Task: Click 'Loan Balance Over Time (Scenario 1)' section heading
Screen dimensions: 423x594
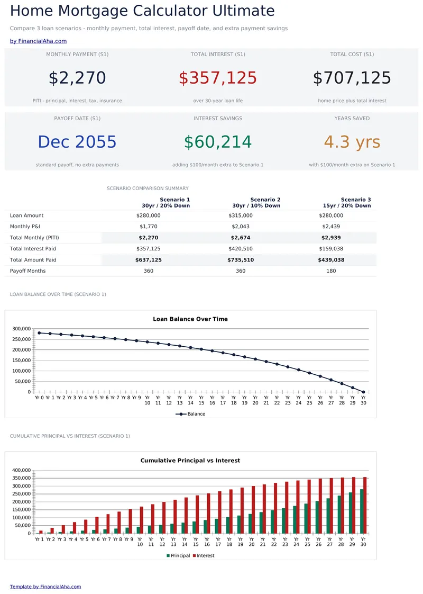Action: coord(58,294)
